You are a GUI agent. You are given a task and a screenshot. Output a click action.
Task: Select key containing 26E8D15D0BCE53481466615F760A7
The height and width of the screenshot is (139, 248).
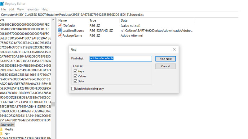pyautogui.click(x=25, y=75)
